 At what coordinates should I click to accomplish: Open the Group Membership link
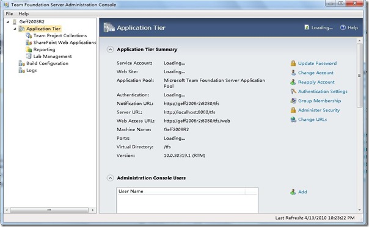pos(320,101)
